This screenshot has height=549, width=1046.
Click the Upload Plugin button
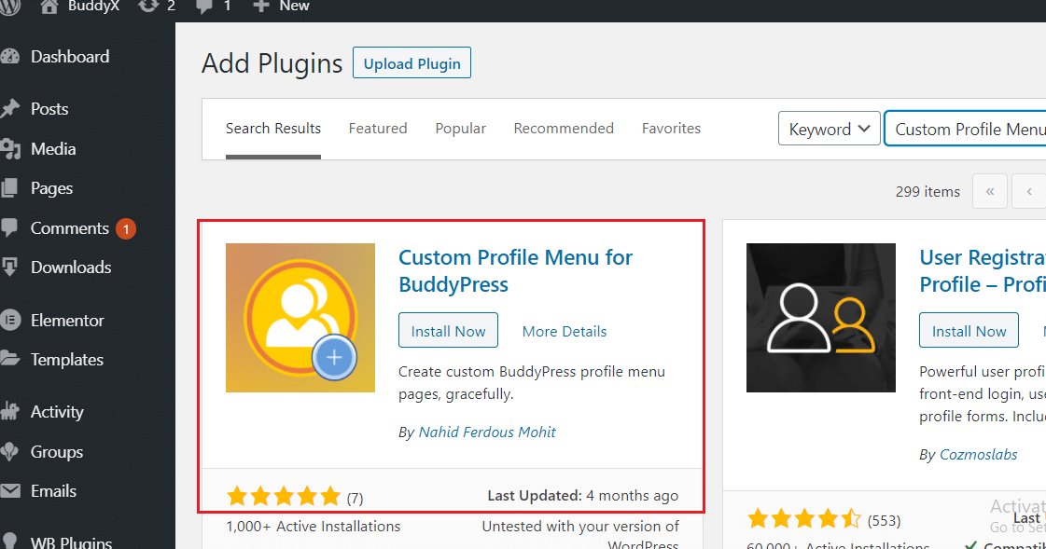[x=411, y=62]
